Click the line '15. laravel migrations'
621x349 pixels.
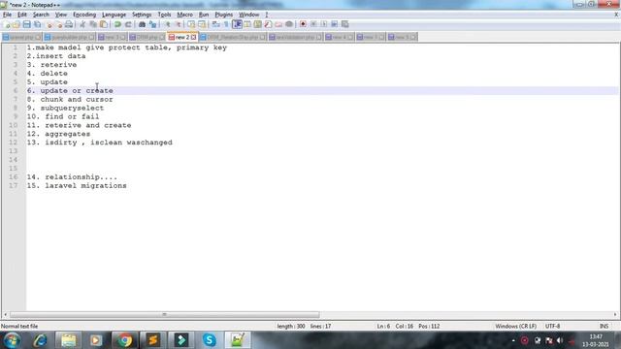77,185
